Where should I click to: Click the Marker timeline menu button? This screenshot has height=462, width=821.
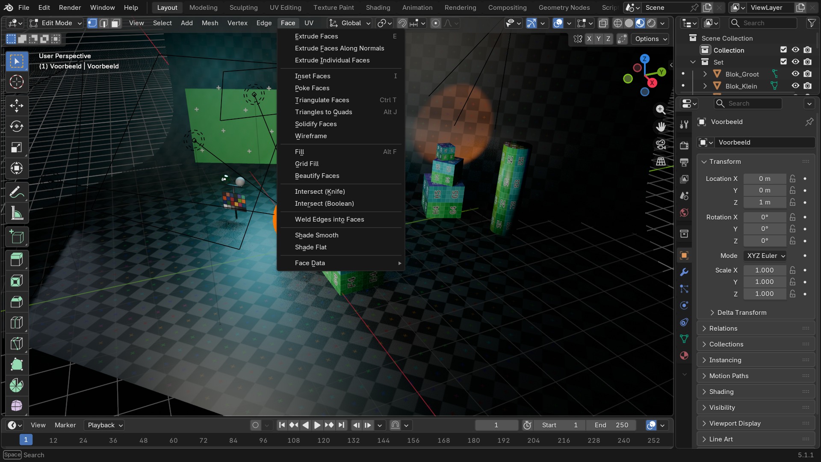(65, 425)
